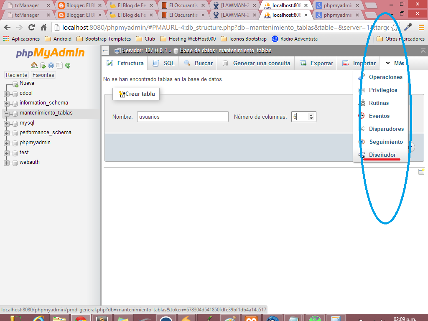Log out using the database exit icon
Screen dimensions: 428x321
pyautogui.click(x=42, y=66)
